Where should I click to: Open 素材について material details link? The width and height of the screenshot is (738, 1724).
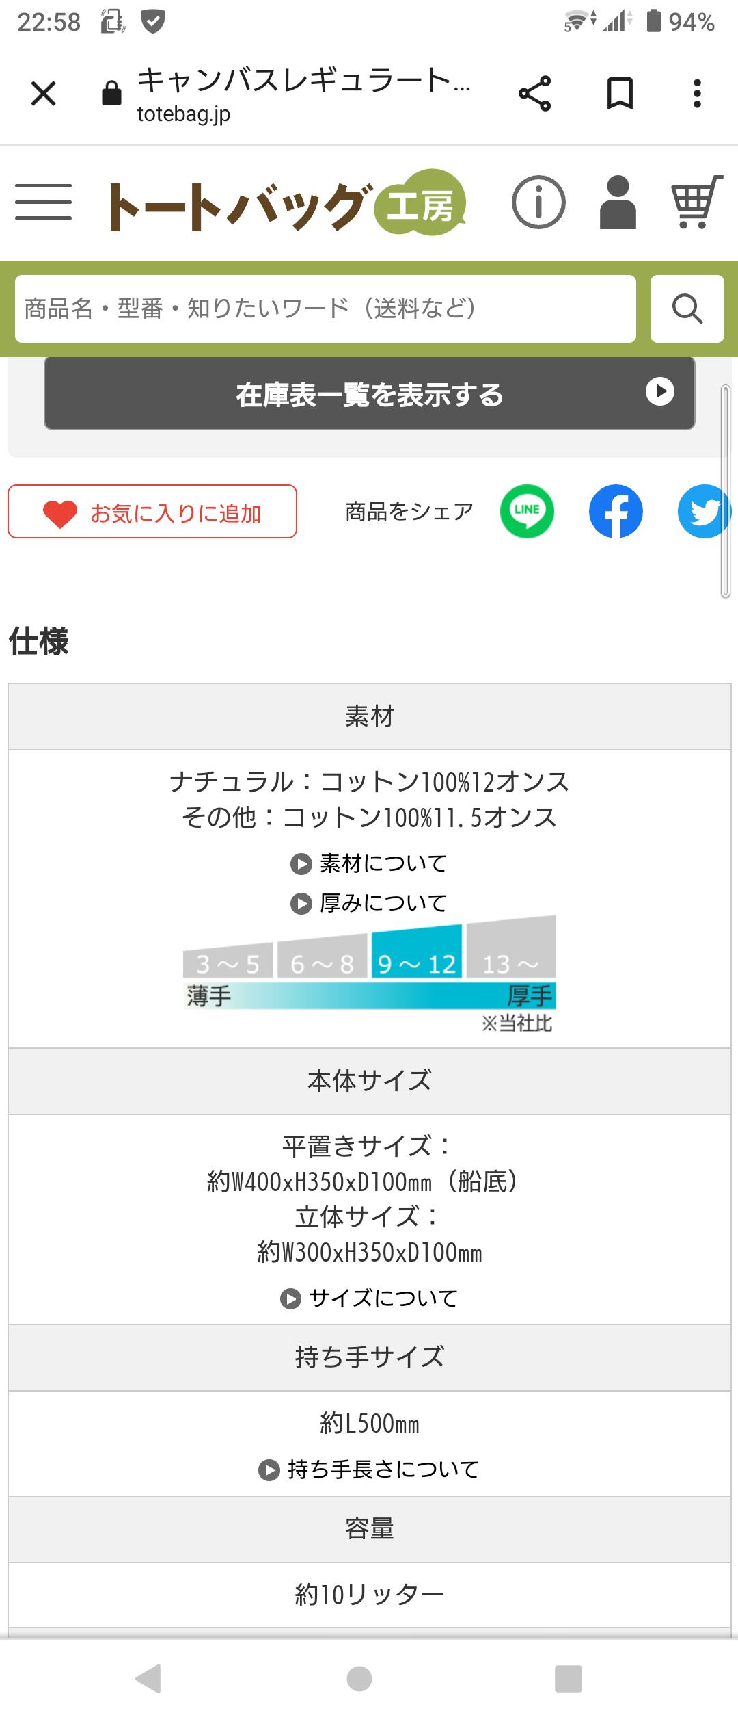tap(370, 863)
